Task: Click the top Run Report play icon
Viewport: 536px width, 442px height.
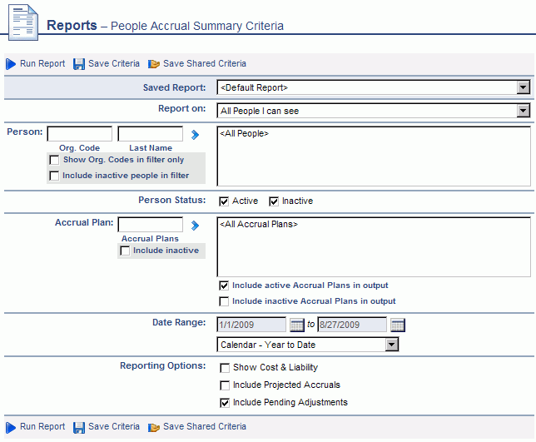Action: [x=11, y=64]
